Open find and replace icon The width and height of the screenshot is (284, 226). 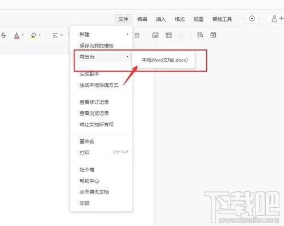(200, 35)
